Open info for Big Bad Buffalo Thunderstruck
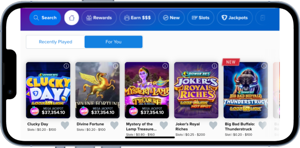 click(x=264, y=66)
